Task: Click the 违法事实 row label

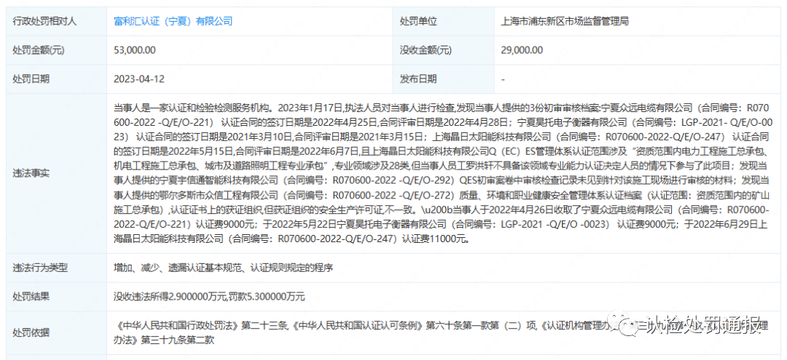Action: (31, 173)
